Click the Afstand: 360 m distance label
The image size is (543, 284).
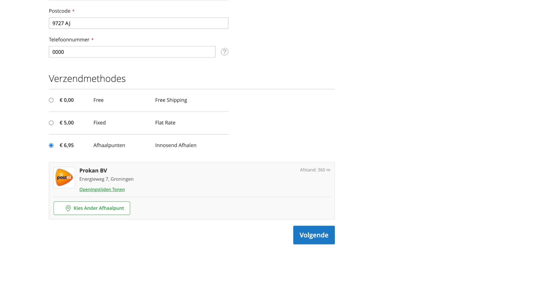[x=315, y=170]
